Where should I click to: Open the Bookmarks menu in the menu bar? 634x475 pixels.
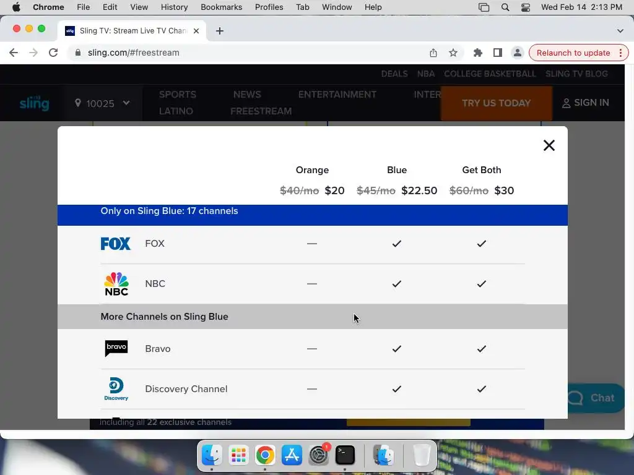click(x=221, y=7)
